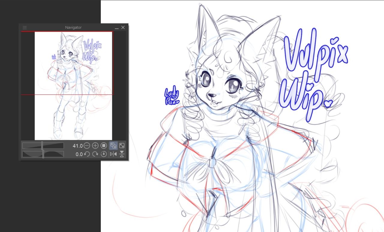Screen dimensions: 384x232
Task: Close the Navigator panel
Action: click(x=123, y=28)
